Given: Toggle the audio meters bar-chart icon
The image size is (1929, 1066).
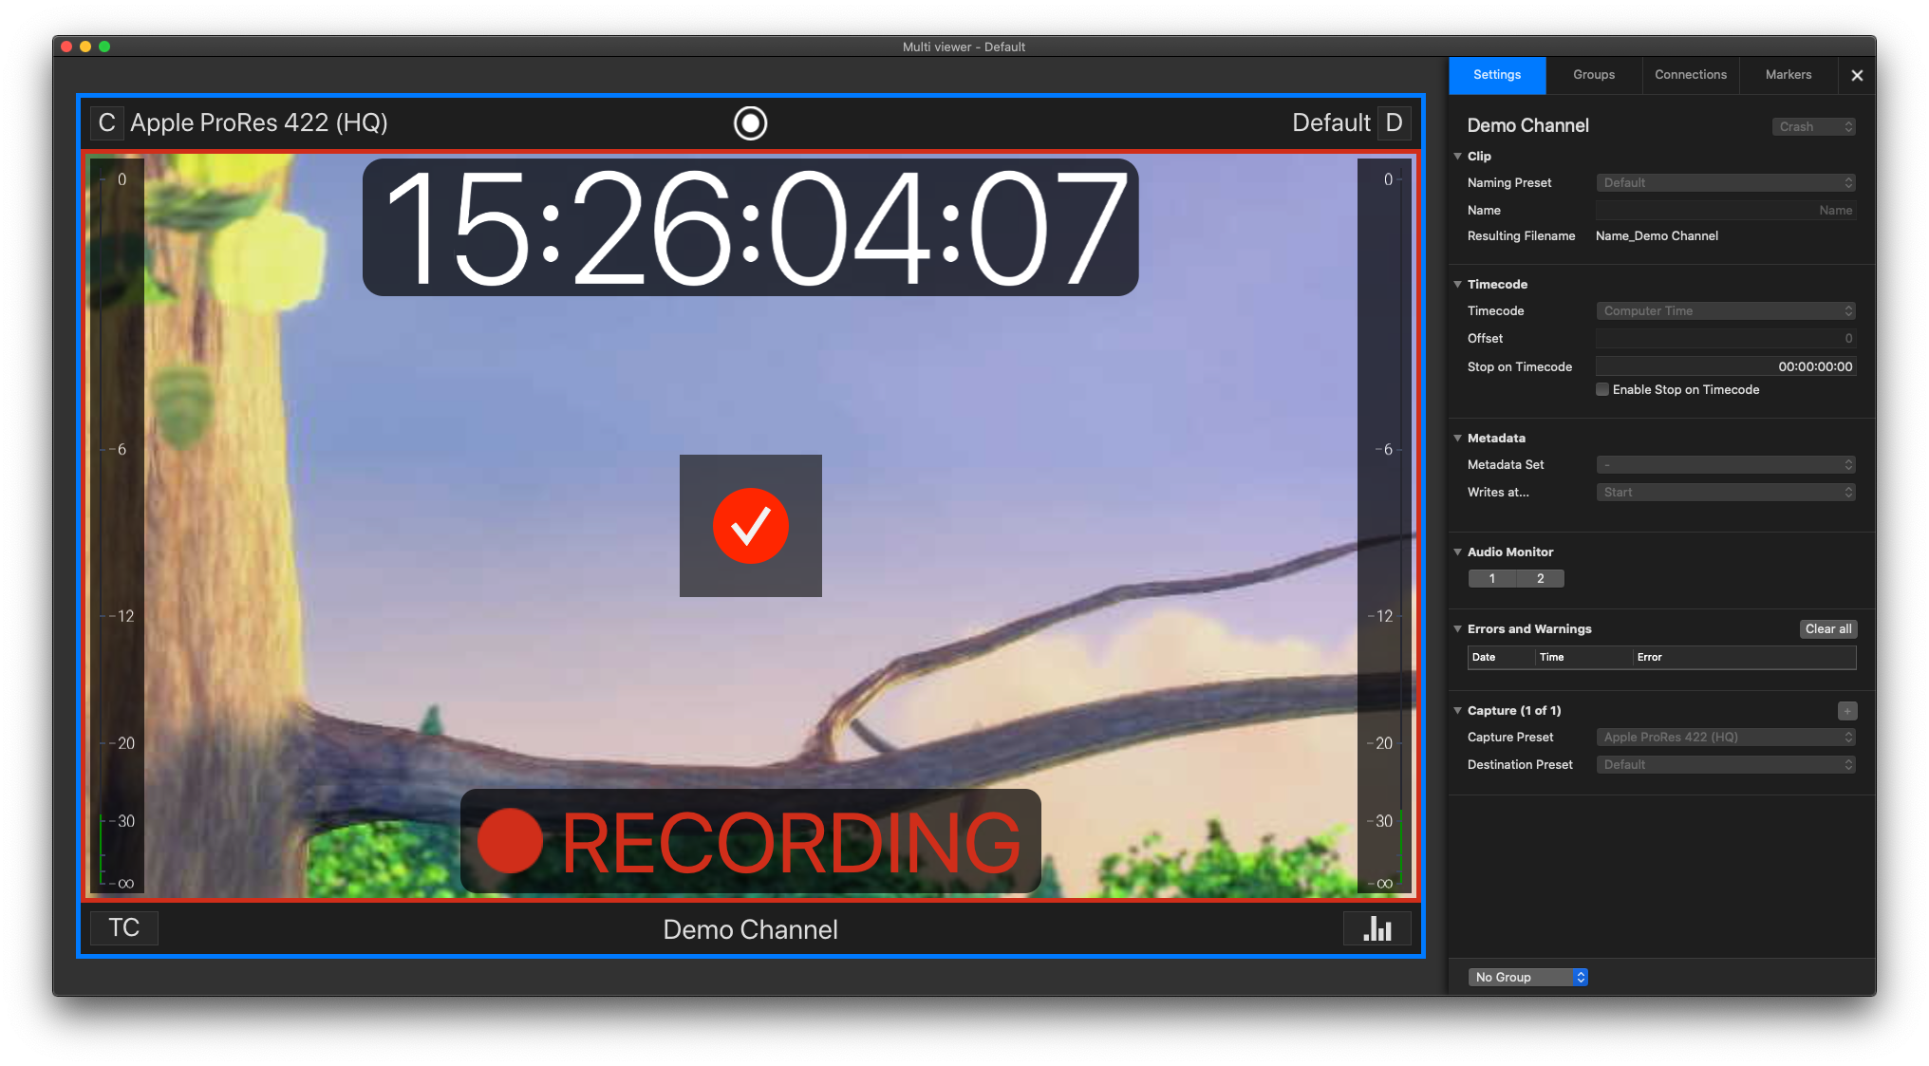Looking at the screenshot, I should pyautogui.click(x=1377, y=928).
